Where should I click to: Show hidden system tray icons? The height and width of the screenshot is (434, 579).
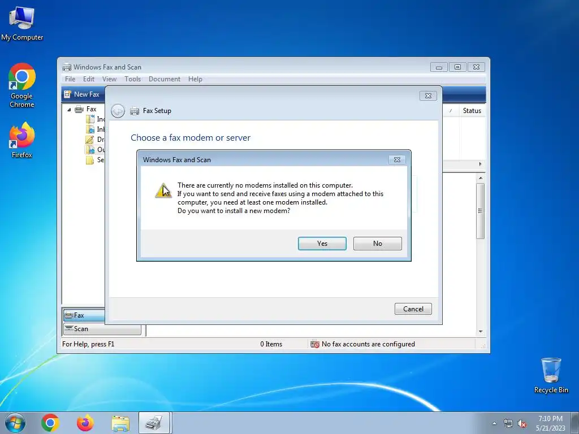pos(494,423)
